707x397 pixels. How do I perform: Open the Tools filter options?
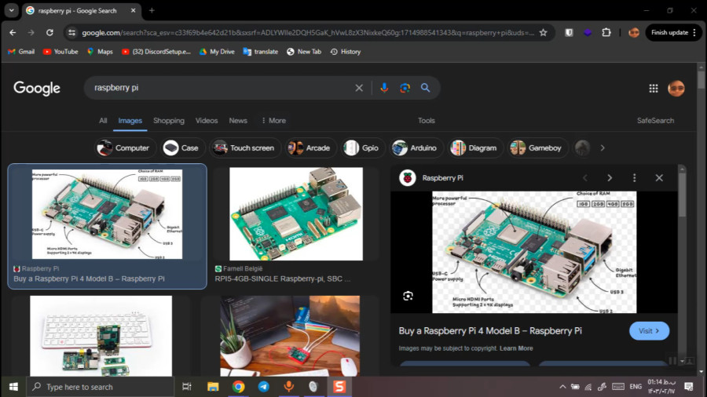pos(426,121)
